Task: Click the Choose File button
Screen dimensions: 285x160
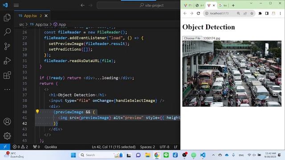Action: tap(192, 38)
